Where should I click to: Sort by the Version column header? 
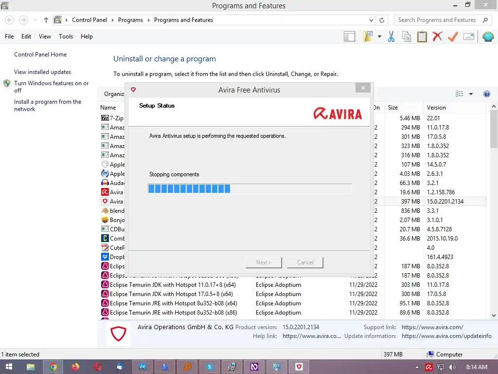click(x=436, y=108)
